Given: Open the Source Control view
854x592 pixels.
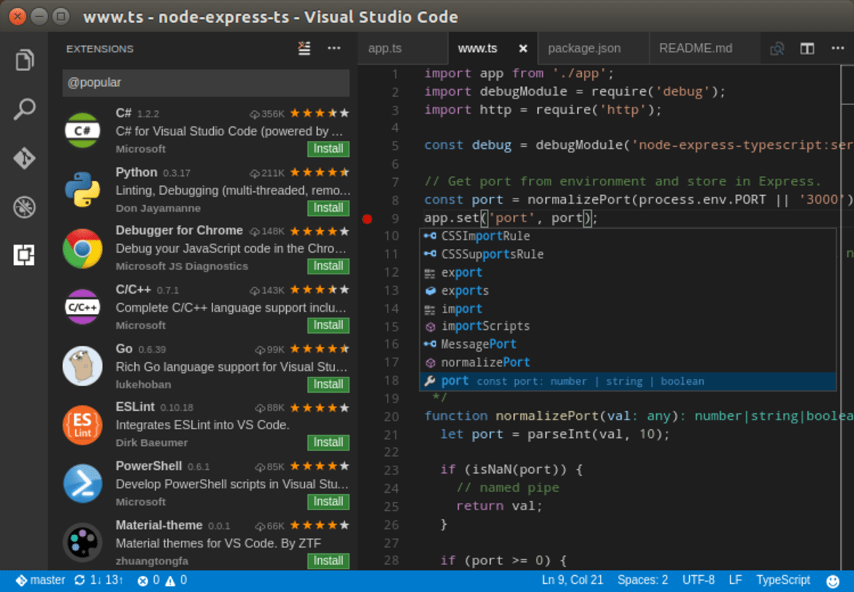Looking at the screenshot, I should (x=24, y=158).
